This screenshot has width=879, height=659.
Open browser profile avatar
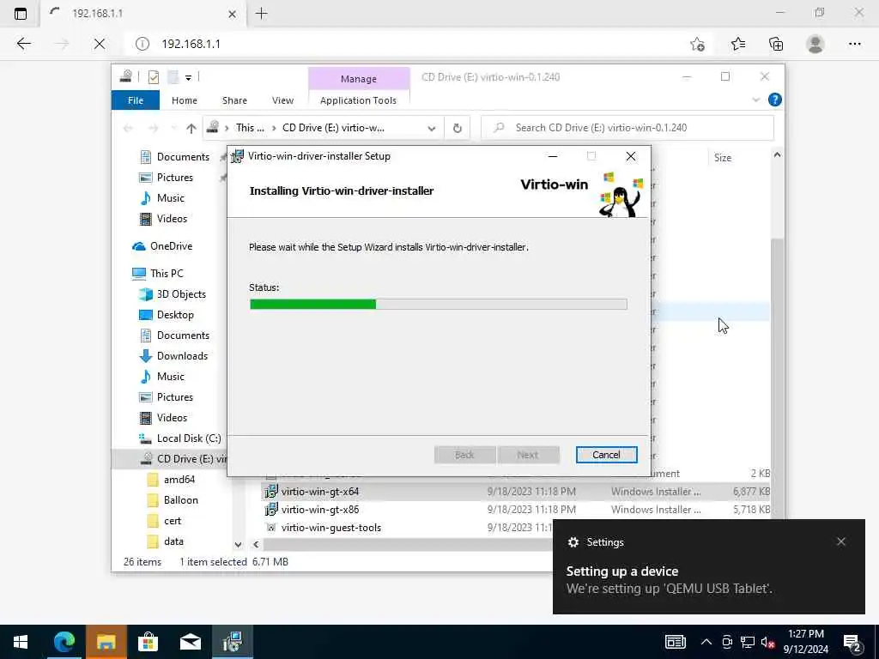[x=815, y=44]
